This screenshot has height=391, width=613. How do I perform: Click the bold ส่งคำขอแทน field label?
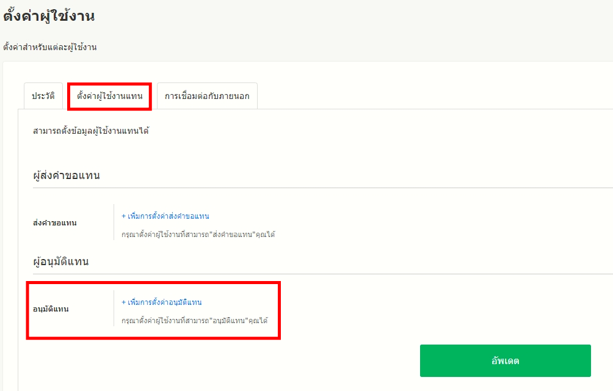click(x=55, y=223)
